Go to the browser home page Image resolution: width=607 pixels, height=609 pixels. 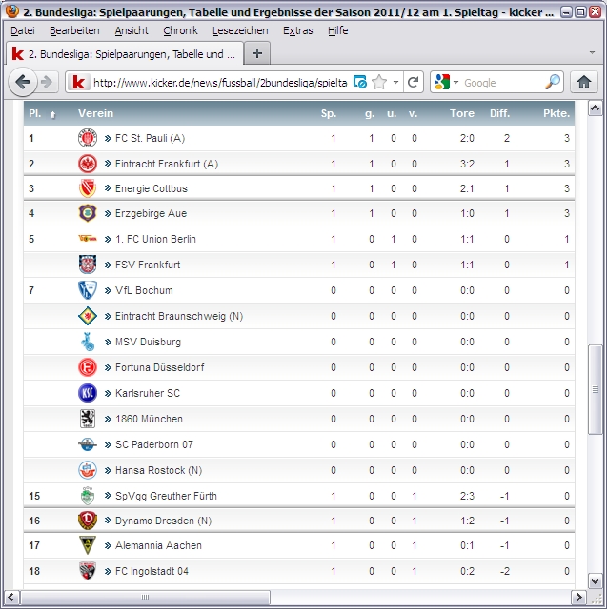tap(583, 83)
